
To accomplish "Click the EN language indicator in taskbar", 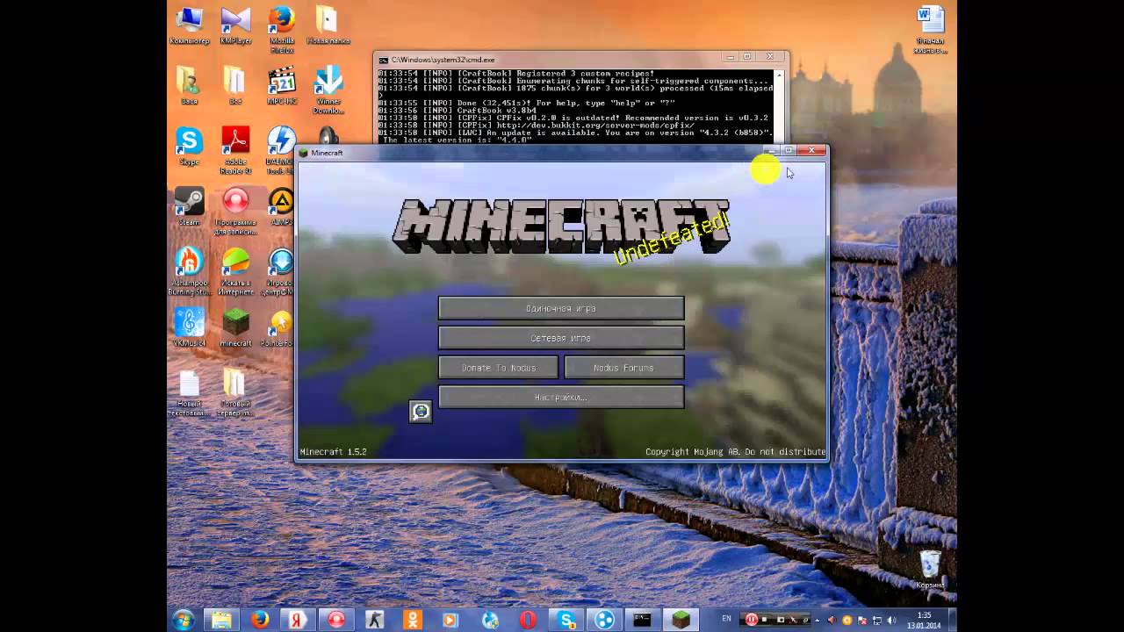I will [726, 619].
